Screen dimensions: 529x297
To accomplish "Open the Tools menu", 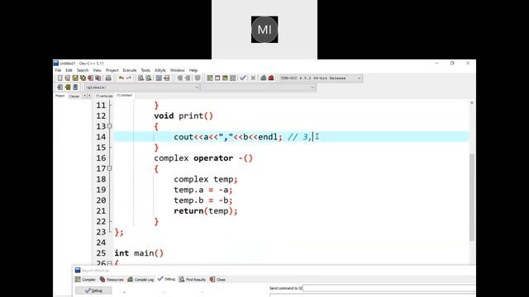I will pos(145,70).
